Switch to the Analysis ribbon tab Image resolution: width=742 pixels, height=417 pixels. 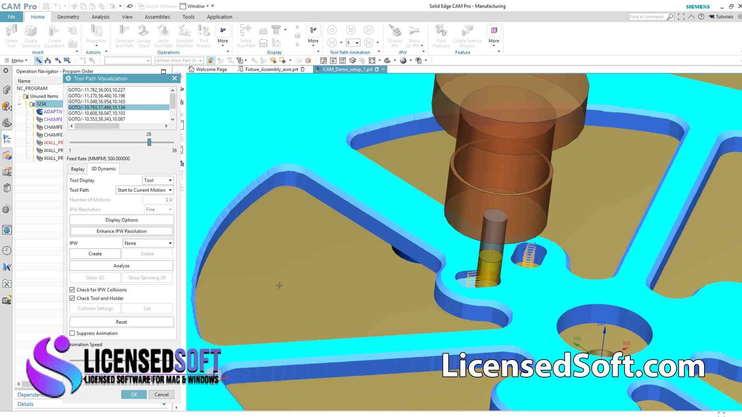[x=100, y=17]
